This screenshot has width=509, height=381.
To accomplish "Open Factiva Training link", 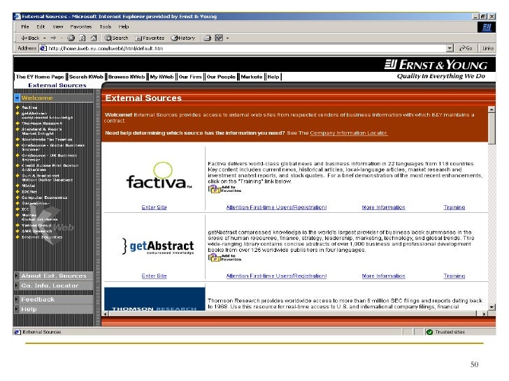I will 454,207.
